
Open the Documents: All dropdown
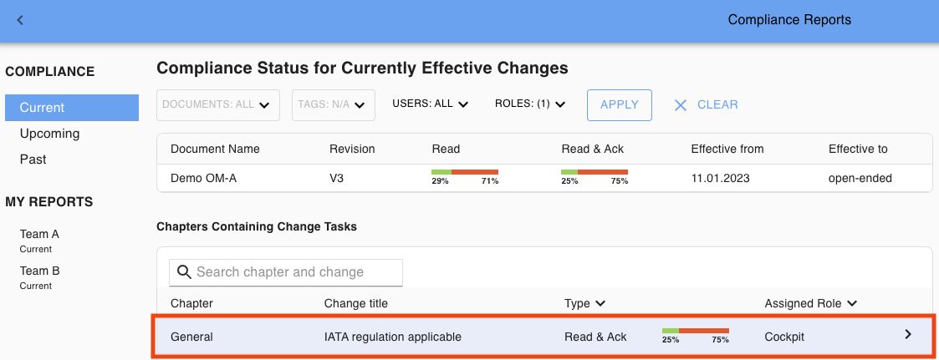[x=217, y=105]
